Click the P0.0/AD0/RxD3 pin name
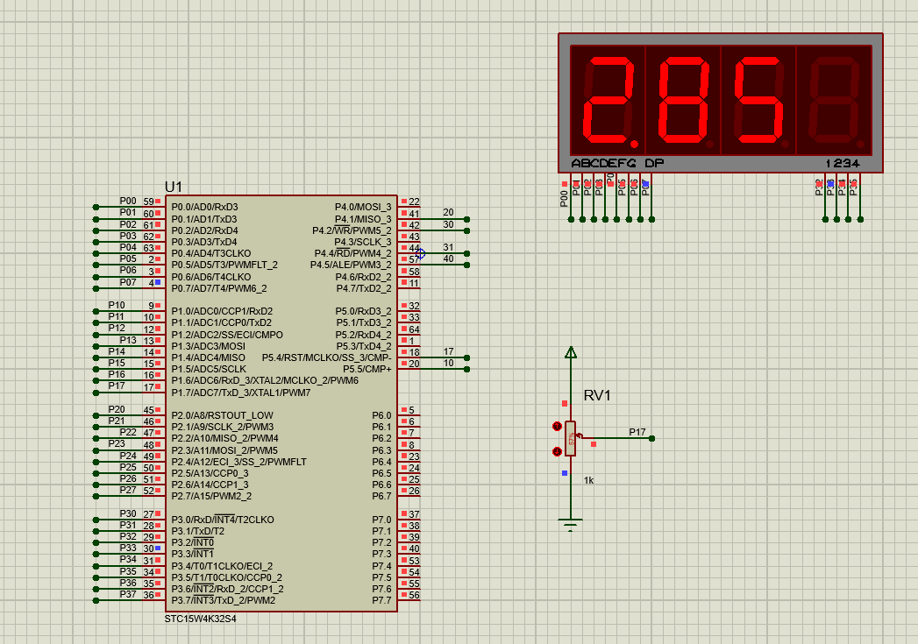This screenshot has width=918, height=644. coord(204,208)
